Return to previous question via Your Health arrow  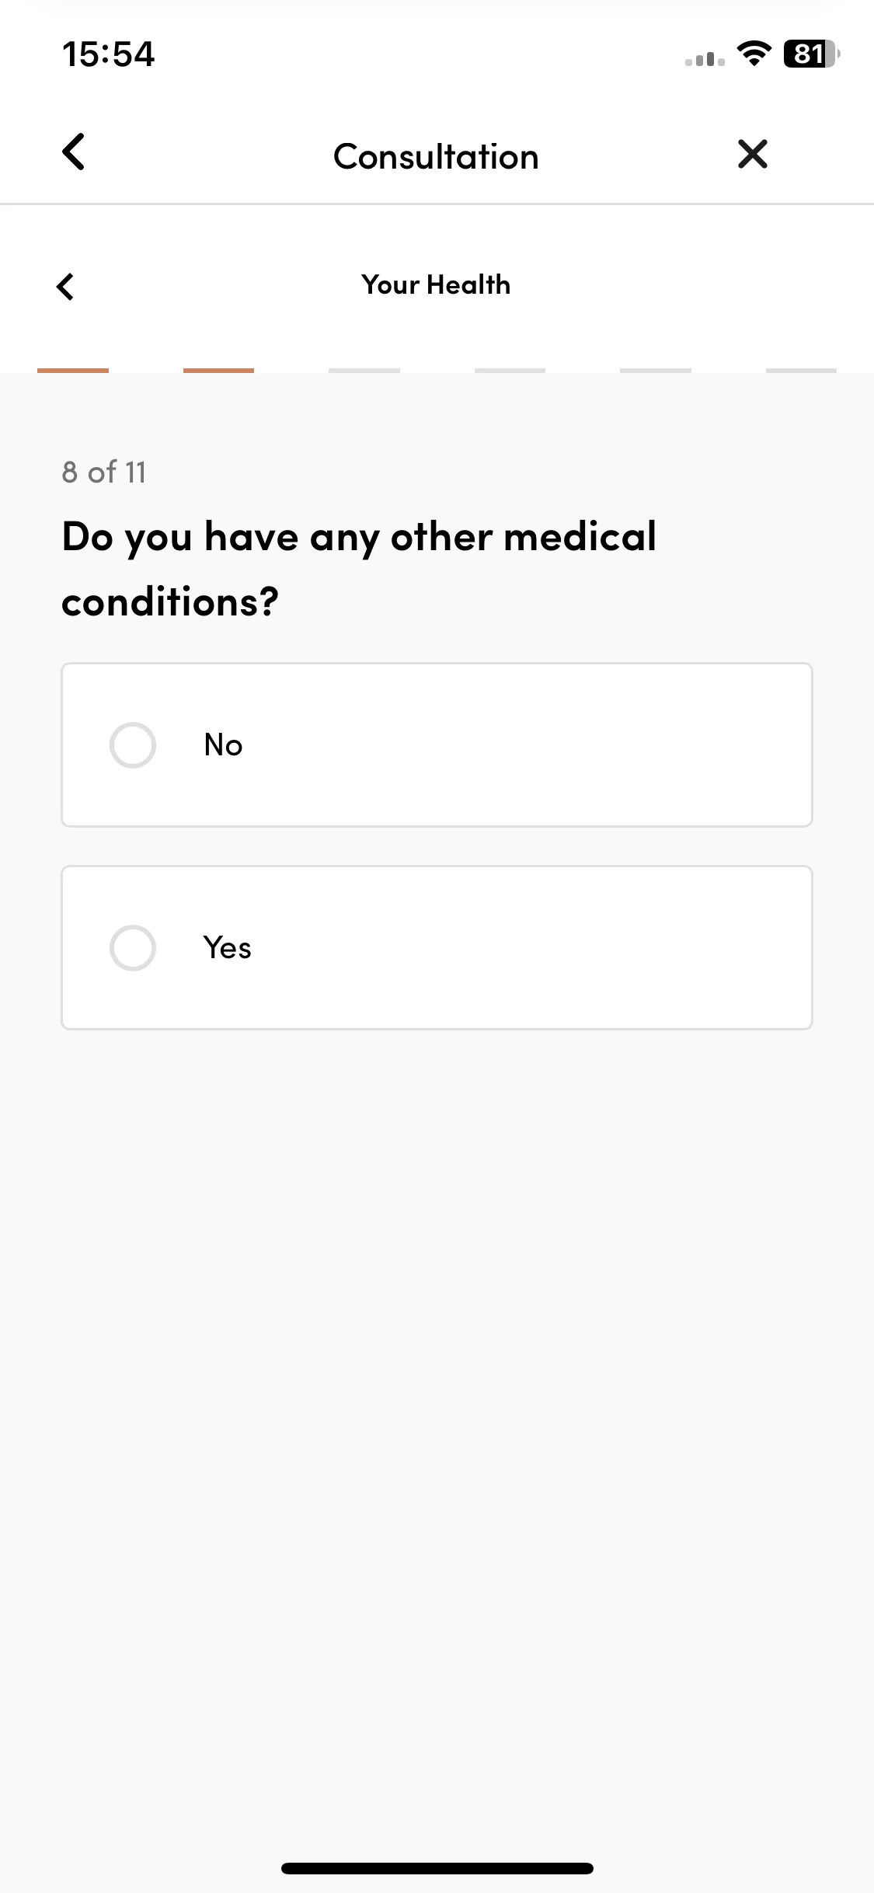click(x=65, y=286)
